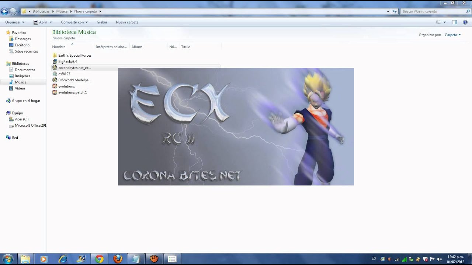Toggle the preview pane button
This screenshot has height=265, width=472.
[x=455, y=22]
